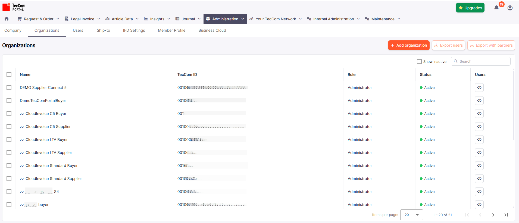The image size is (519, 223).
Task: Toggle the Show inactive checkbox
Action: click(x=419, y=62)
